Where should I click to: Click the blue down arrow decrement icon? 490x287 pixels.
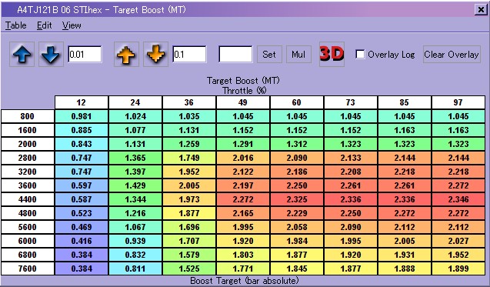(51, 55)
